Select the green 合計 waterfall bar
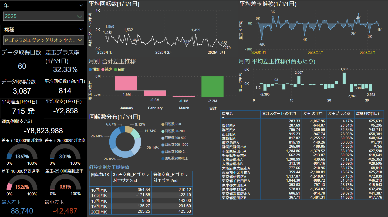 (x=212, y=86)
